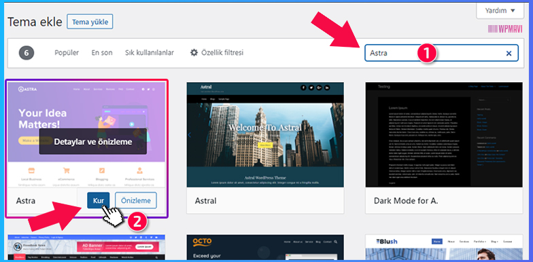This screenshot has width=533, height=262.
Task: Switch to the En son tab
Action: [102, 53]
